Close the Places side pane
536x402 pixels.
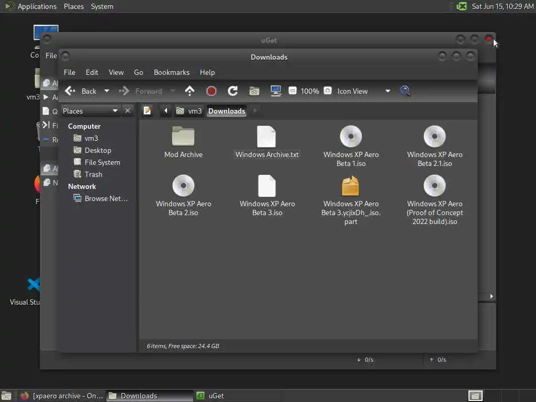coord(128,111)
